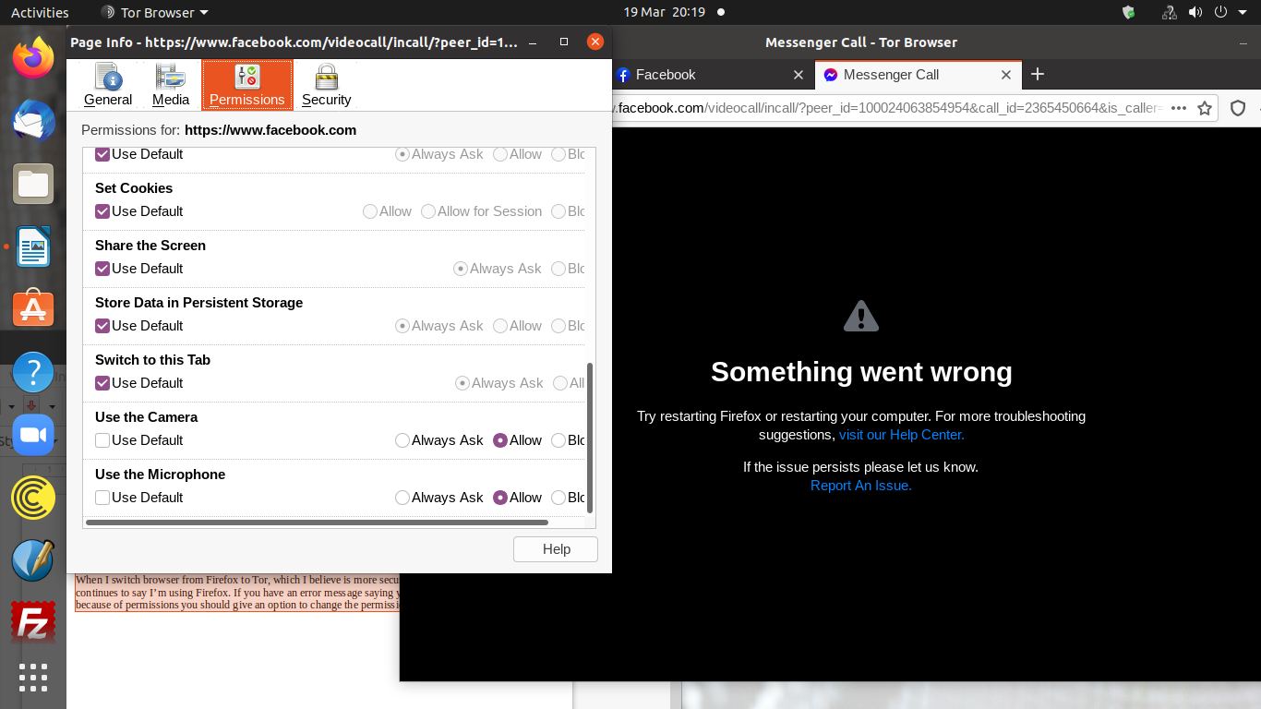The image size is (1261, 709).
Task: Focus the facebook.com videocall URL bar
Action: click(886, 108)
